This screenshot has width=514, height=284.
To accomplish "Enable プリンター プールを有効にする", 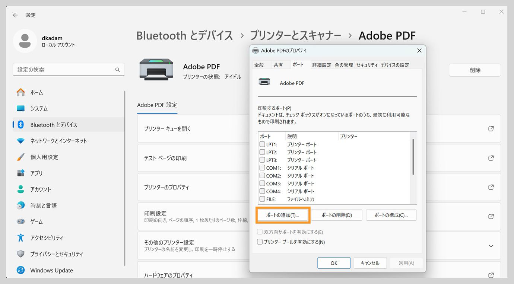I will (x=260, y=242).
